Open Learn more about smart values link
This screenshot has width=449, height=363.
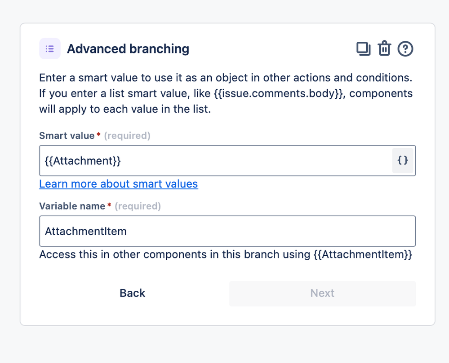(x=119, y=184)
